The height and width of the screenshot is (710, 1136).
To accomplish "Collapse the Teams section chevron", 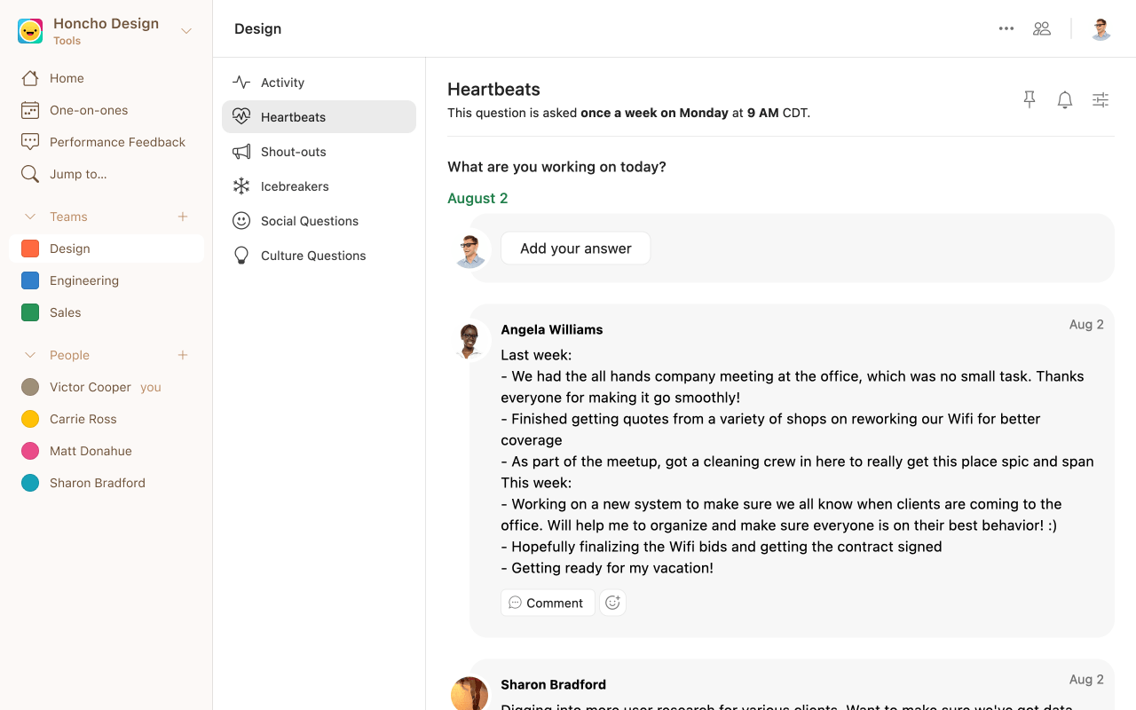I will (30, 217).
